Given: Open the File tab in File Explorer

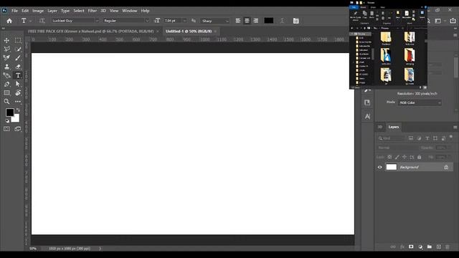Looking at the screenshot, I should pos(354,7).
